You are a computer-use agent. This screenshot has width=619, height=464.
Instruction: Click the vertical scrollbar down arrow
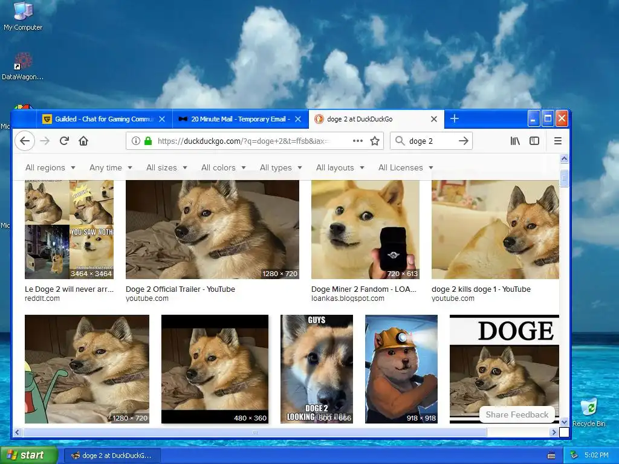click(x=564, y=422)
